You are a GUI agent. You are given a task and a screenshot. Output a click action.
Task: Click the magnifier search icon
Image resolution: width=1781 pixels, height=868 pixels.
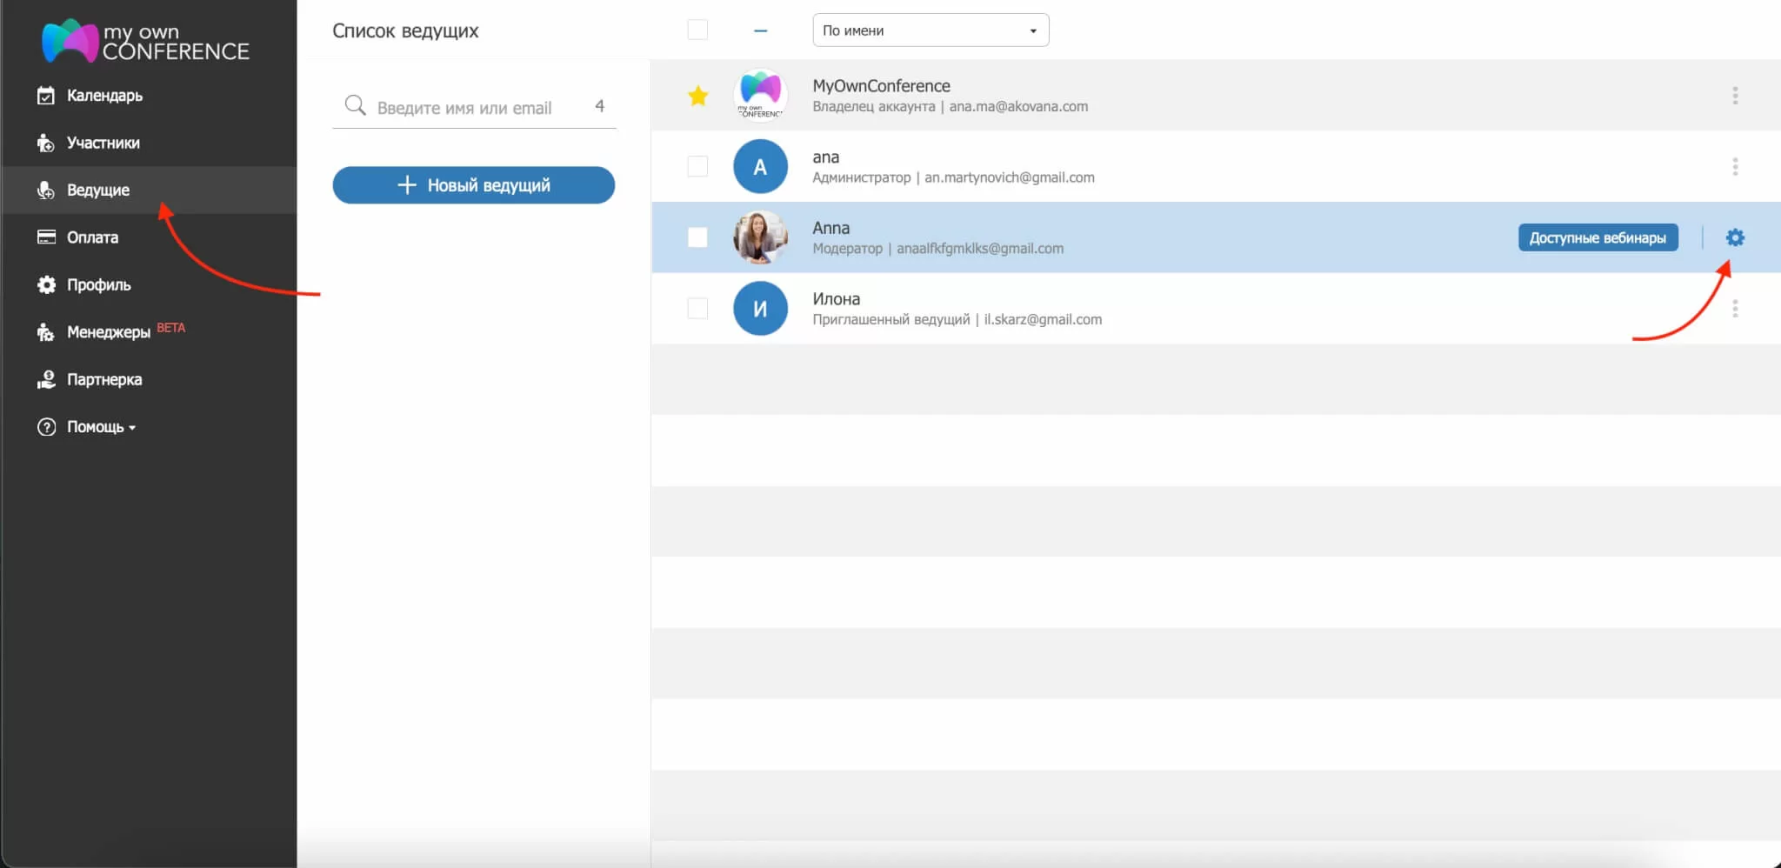tap(355, 106)
